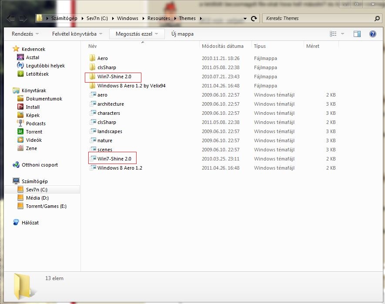This screenshot has width=385, height=304.
Task: Click the characters theme file icon
Action: coord(93,113)
